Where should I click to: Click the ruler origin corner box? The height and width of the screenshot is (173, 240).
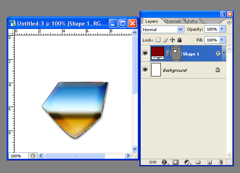pos(11,32)
